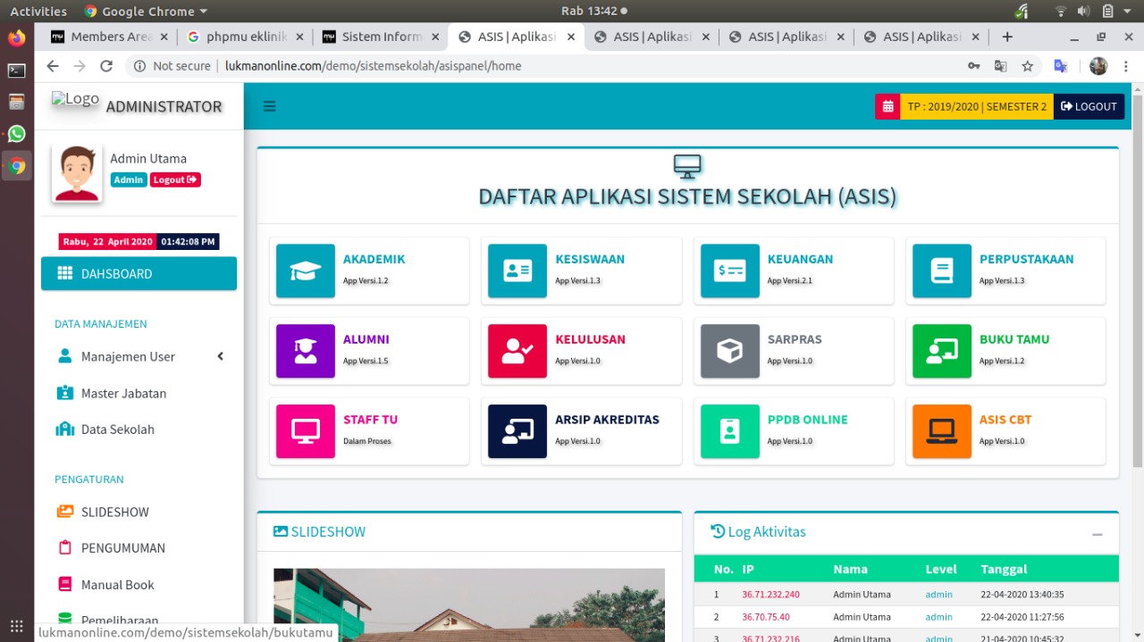Open the AKADEMIK application icon
Screen dimensions: 1144x642
(x=305, y=269)
